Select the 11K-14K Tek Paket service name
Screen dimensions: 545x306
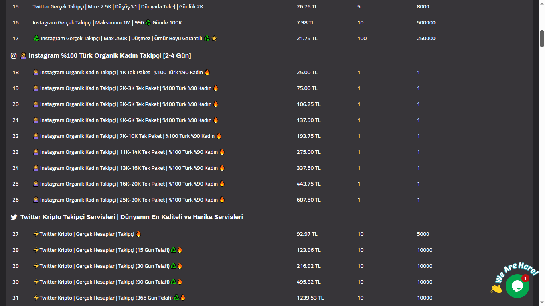pyautogui.click(x=129, y=152)
